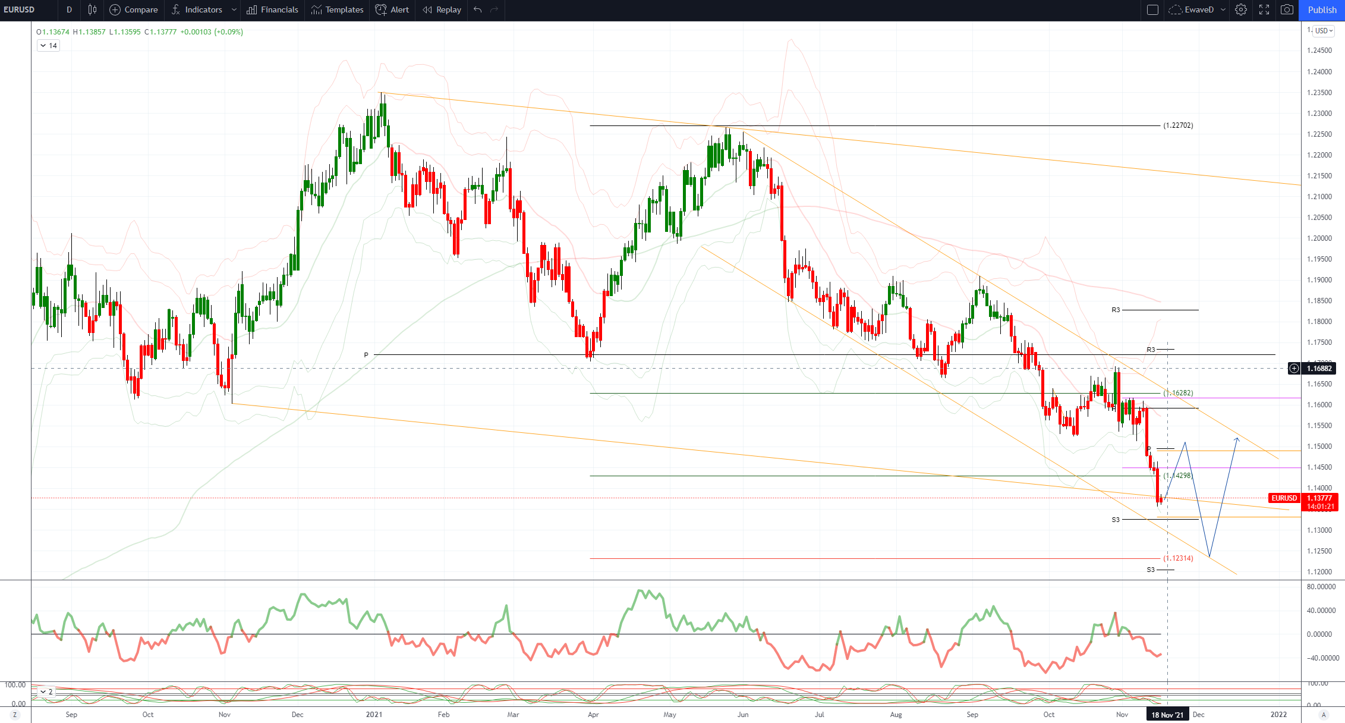
Task: Open the USD currency dropdown
Action: (x=1324, y=31)
